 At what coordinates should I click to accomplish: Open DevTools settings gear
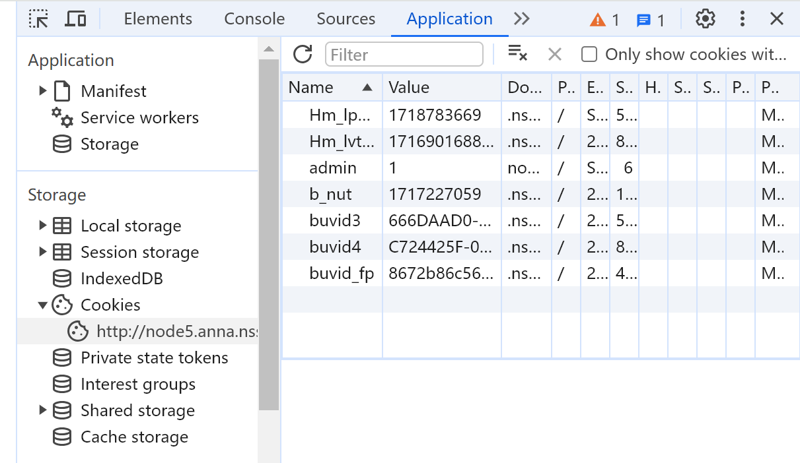[706, 19]
